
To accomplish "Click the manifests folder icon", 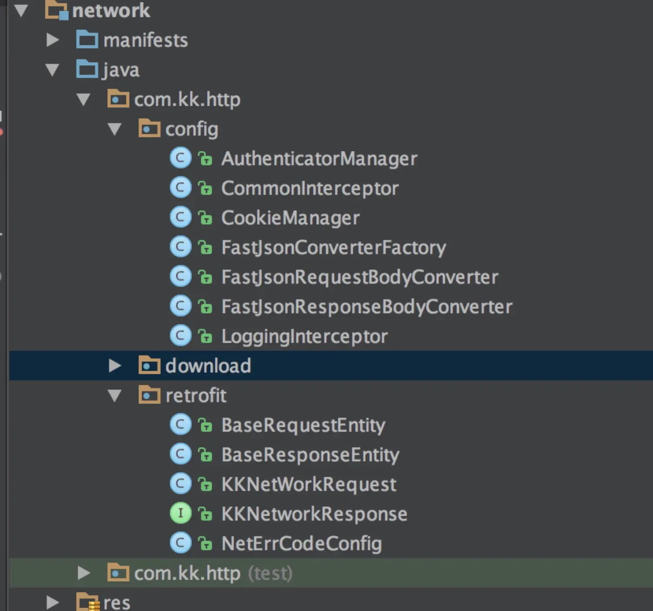I will (x=87, y=40).
